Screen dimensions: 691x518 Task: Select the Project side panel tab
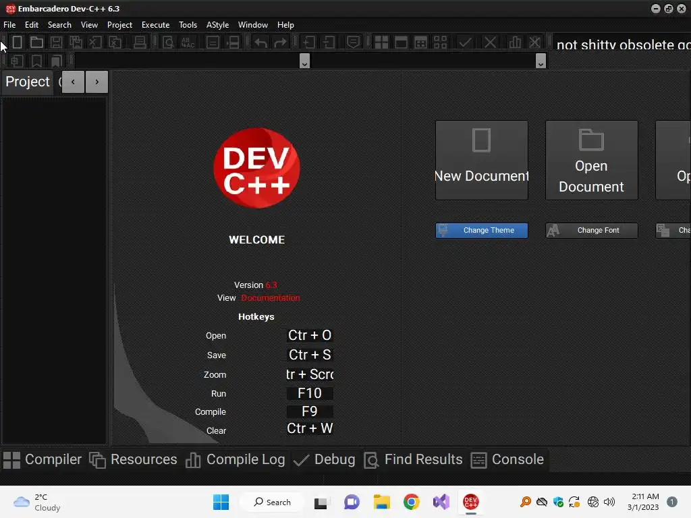[x=27, y=82]
